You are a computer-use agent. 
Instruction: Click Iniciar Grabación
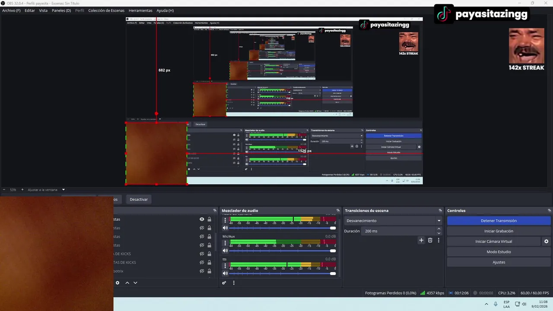pos(499,231)
